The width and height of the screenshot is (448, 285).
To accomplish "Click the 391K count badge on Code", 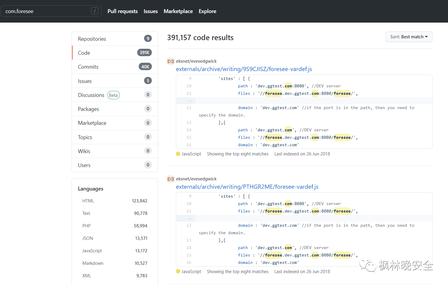I will click(x=144, y=53).
